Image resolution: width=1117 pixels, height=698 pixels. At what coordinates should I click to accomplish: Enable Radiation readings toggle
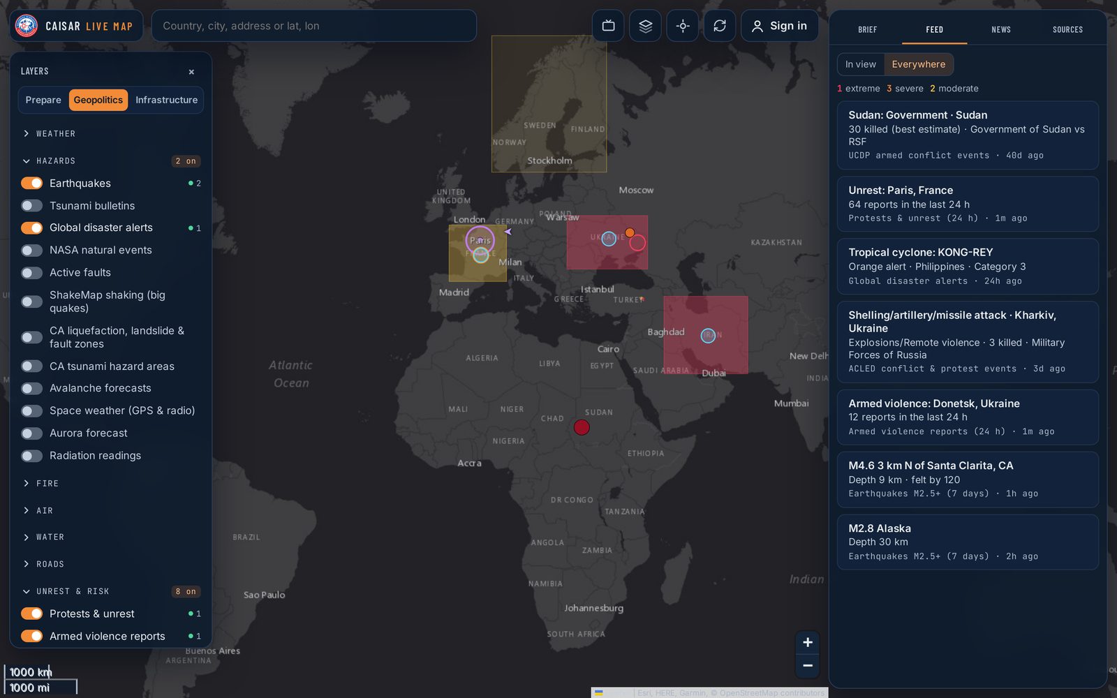coord(32,456)
